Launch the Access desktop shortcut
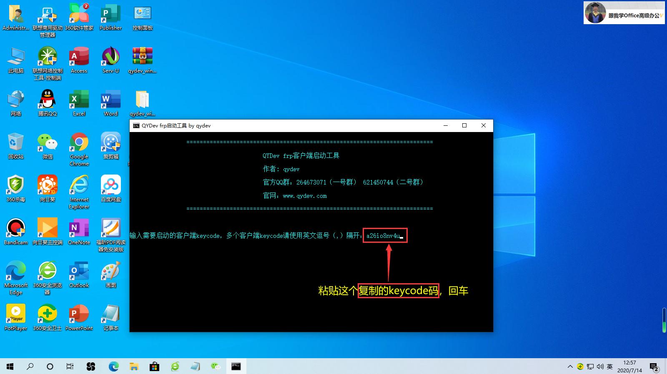The width and height of the screenshot is (667, 374). pos(79,60)
